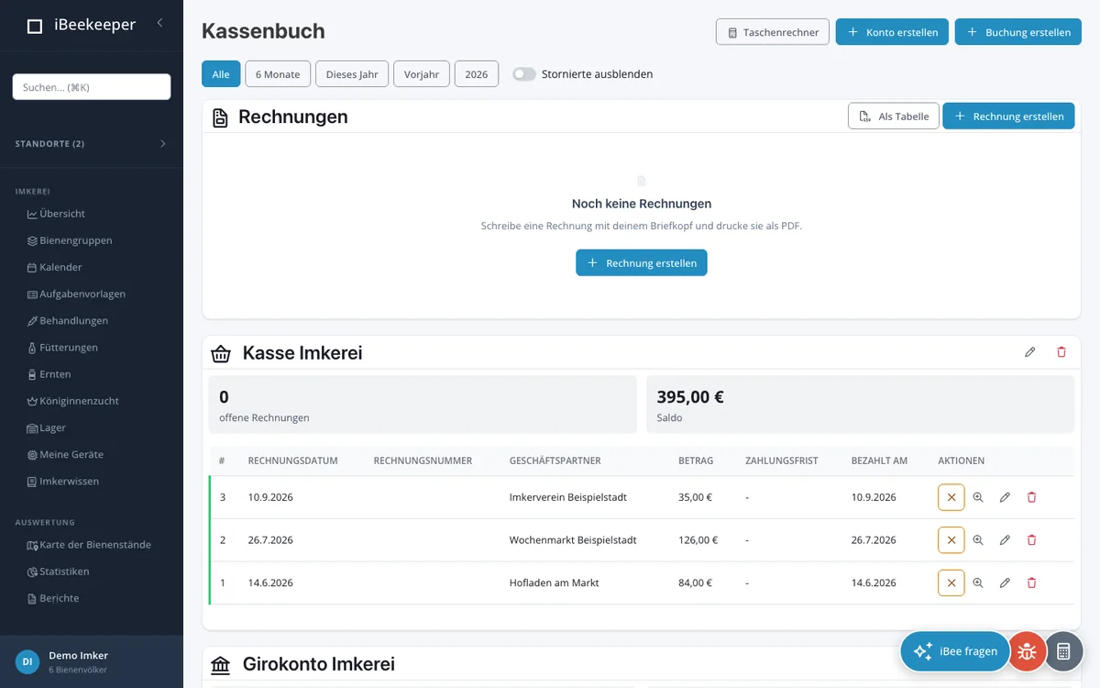
Task: Click the Kasse Imkerei basket icon
Action: (x=221, y=353)
